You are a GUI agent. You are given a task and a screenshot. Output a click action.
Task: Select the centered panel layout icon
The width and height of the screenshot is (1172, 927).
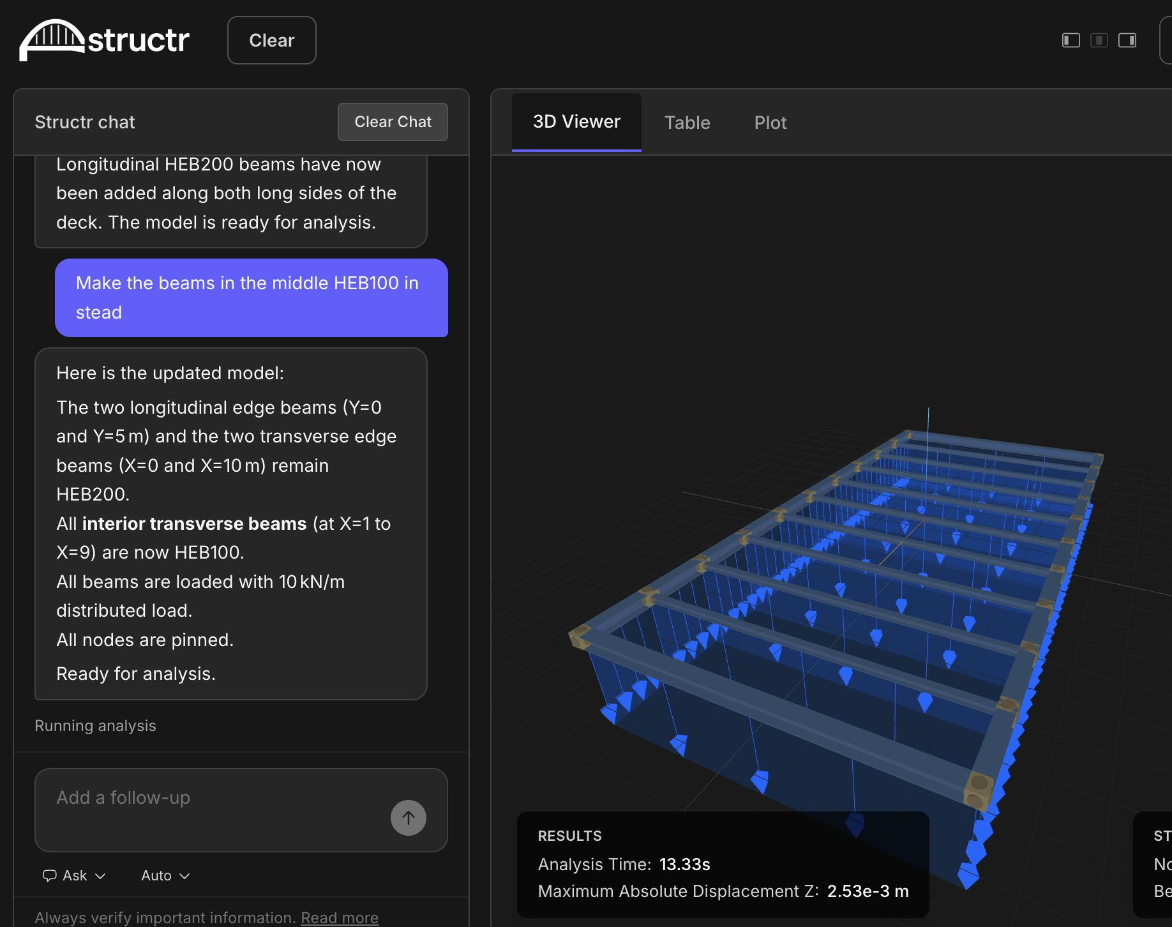coord(1099,40)
